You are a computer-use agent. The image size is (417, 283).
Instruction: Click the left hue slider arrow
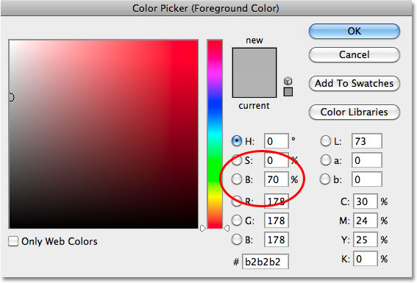[203, 228]
